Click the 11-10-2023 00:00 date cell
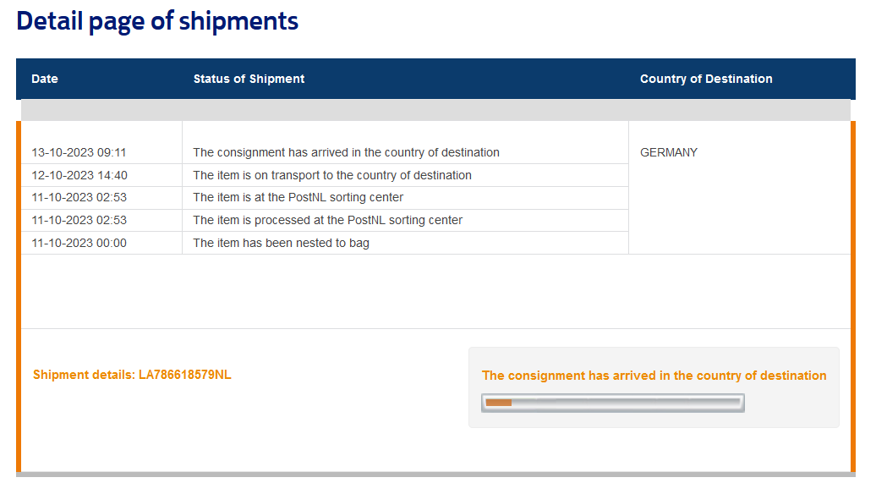The width and height of the screenshot is (876, 483). click(x=79, y=243)
